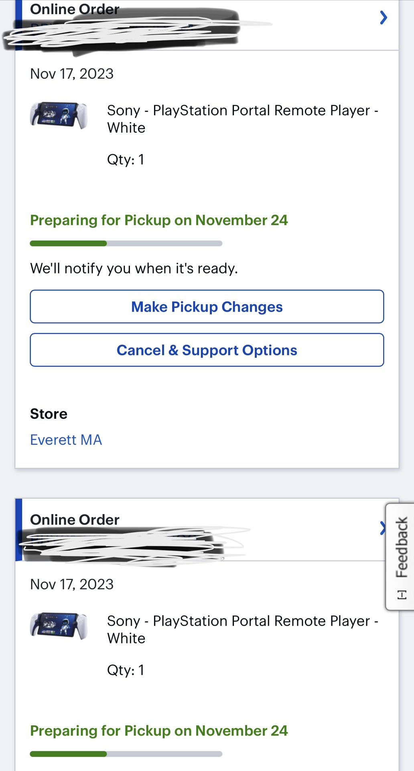414x771 pixels.
Task: Tap first PlayStation Portal product thumbnail
Action: point(59,115)
